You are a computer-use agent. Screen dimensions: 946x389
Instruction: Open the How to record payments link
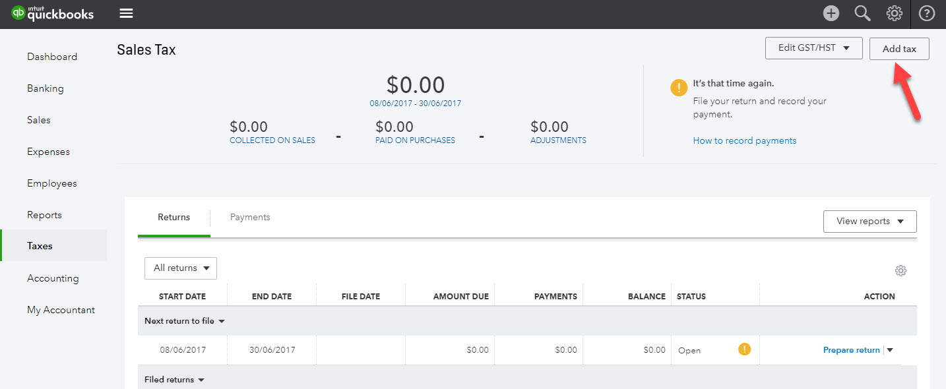click(744, 140)
